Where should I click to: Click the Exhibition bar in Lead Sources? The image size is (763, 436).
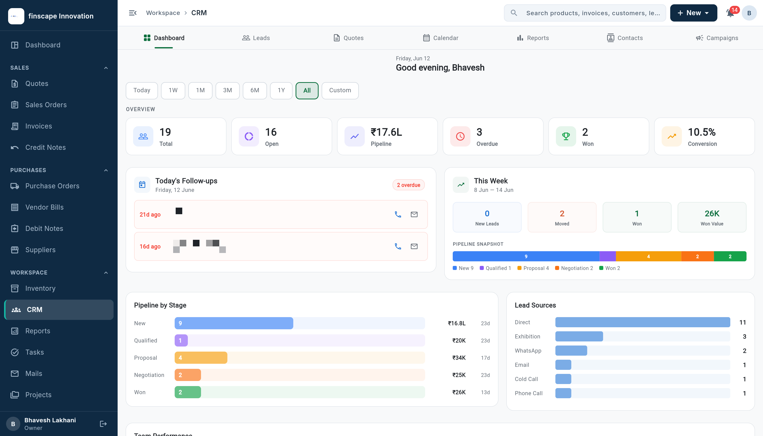[x=579, y=337]
